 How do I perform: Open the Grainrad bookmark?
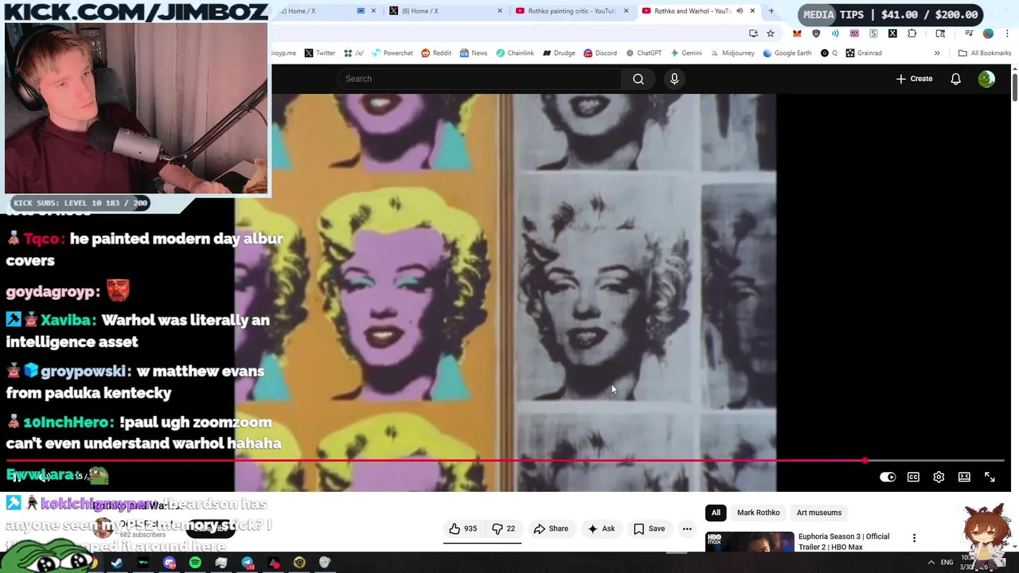click(x=864, y=53)
